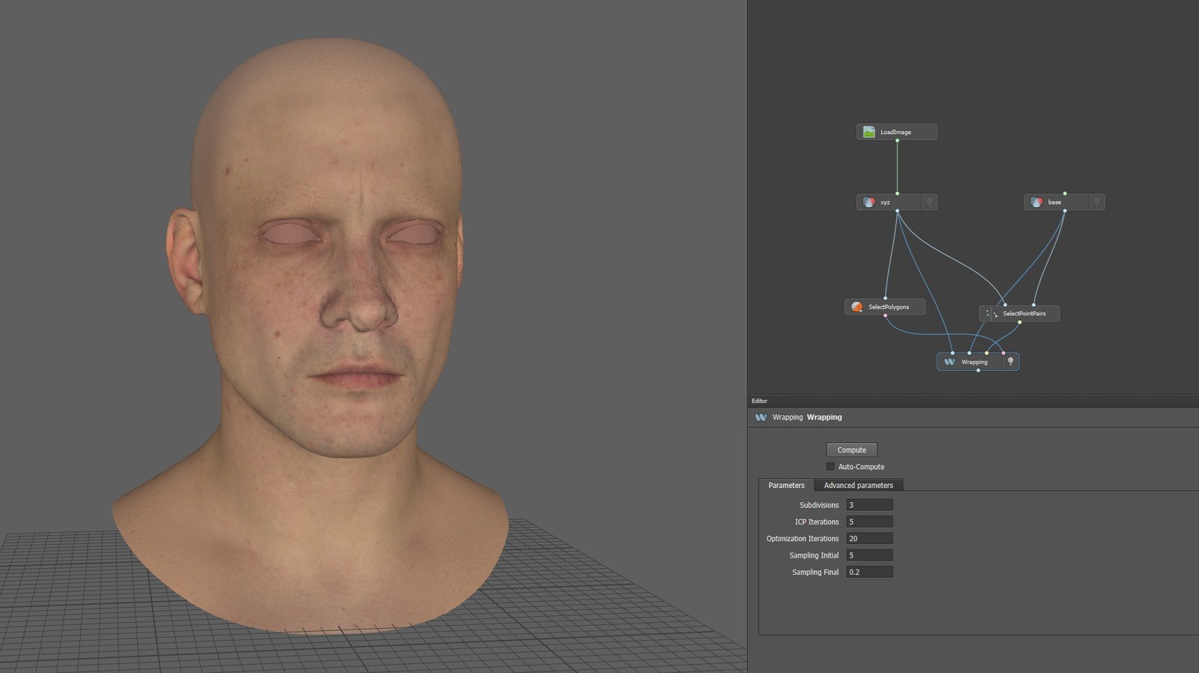Click the LoadImage node's green output port
The image size is (1199, 673).
tap(897, 141)
